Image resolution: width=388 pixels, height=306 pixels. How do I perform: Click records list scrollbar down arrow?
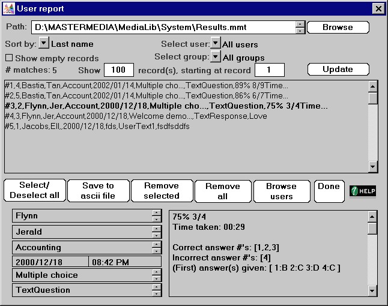[372, 166]
